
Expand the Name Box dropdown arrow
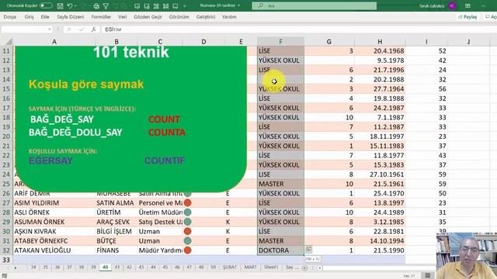click(x=50, y=29)
